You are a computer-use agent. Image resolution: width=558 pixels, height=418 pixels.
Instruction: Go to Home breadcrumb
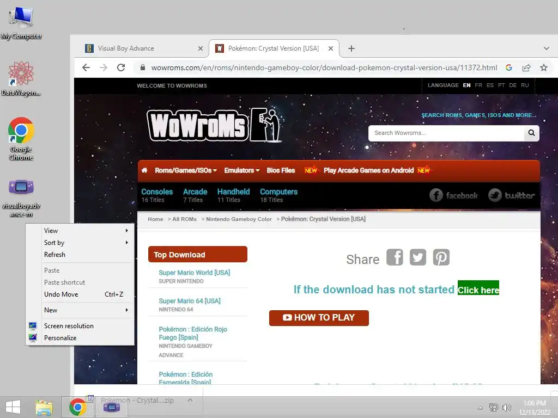click(x=155, y=219)
